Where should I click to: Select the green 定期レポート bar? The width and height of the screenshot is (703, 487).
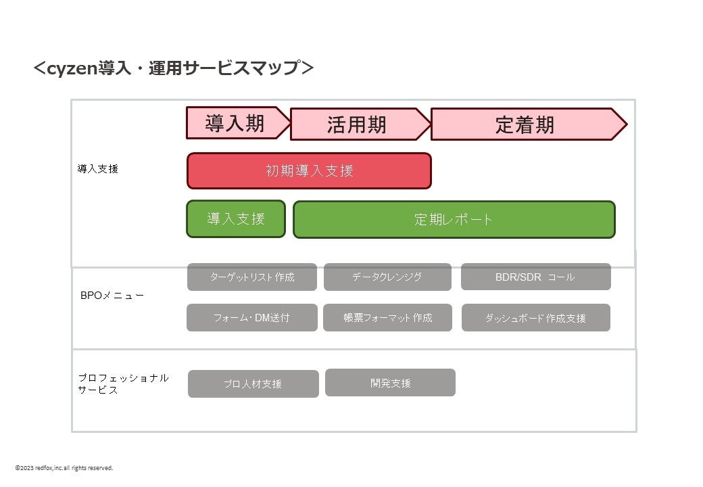click(x=454, y=219)
